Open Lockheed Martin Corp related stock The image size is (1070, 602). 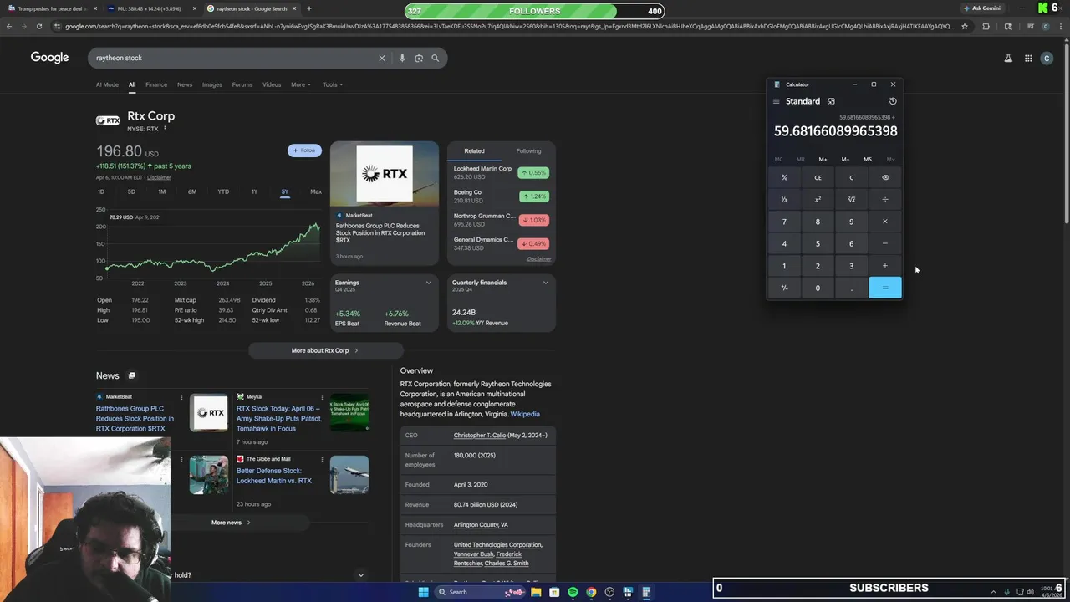pyautogui.click(x=499, y=172)
